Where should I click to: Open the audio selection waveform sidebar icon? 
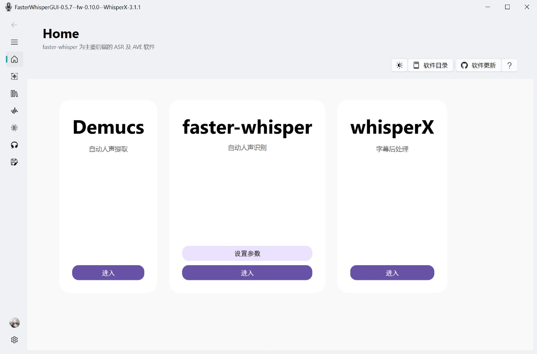pos(14,76)
